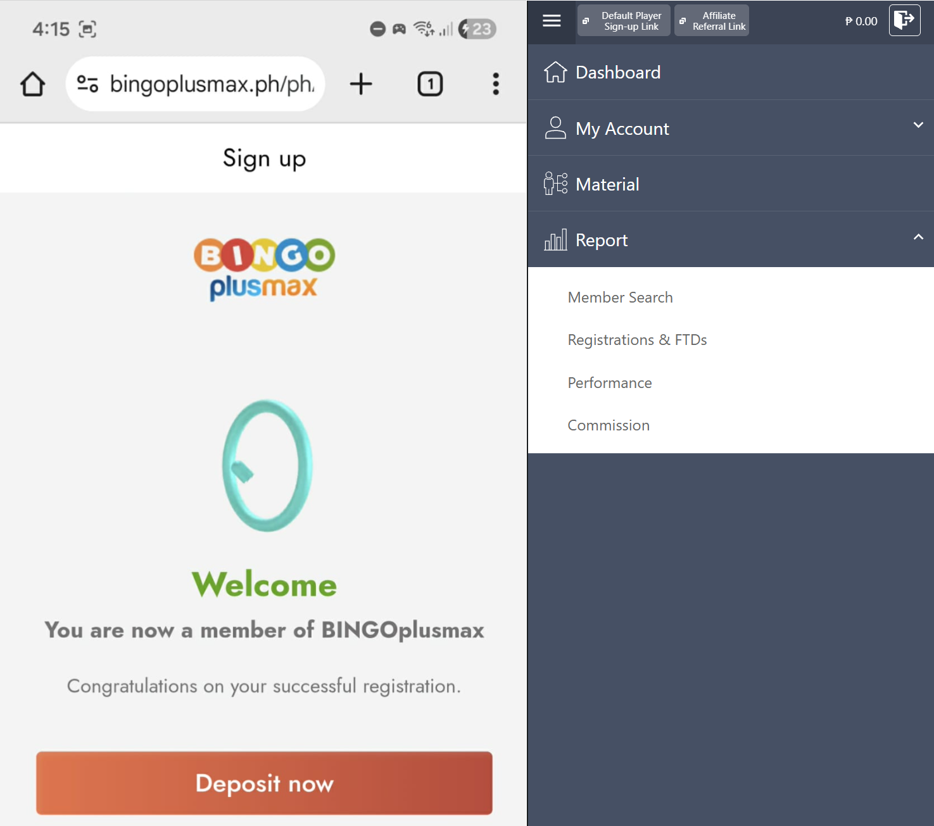The image size is (934, 826).
Task: Open Registrations & FTDs report
Action: [637, 340]
